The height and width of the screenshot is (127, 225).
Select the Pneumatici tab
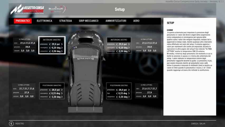click(23, 21)
